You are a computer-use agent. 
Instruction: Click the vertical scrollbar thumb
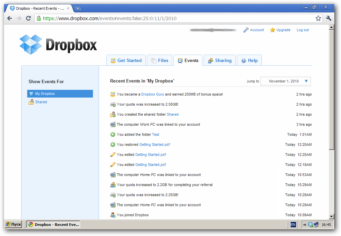click(x=331, y=90)
